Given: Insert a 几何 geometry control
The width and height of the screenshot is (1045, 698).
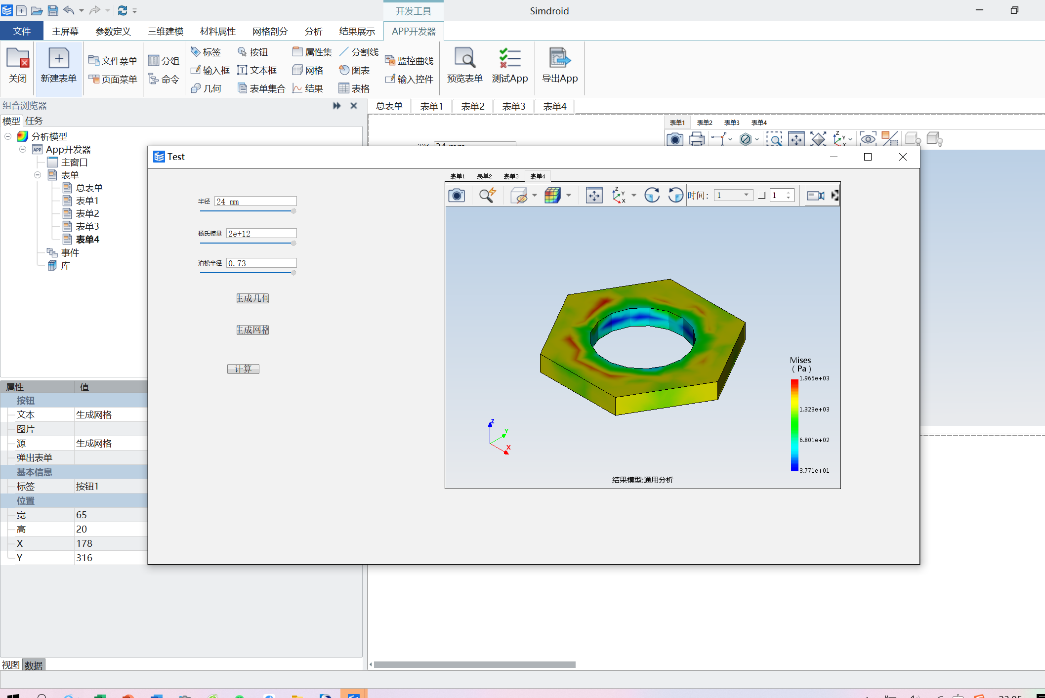Looking at the screenshot, I should (x=206, y=88).
